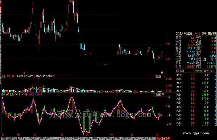Select the BBI indicator tab

[x=124, y=139]
